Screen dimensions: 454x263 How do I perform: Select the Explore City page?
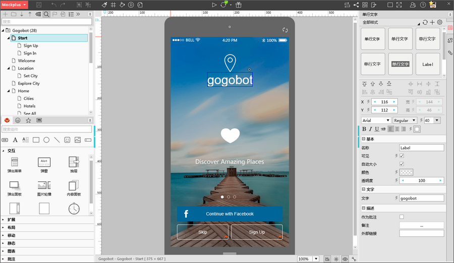coord(29,83)
